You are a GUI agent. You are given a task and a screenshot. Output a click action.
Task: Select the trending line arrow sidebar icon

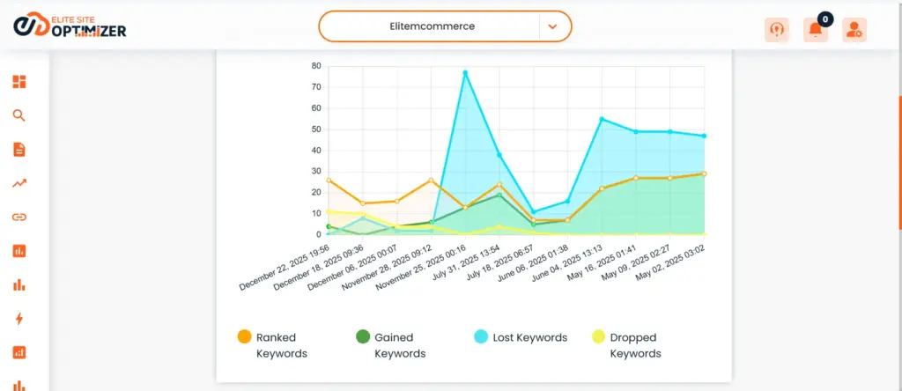point(19,183)
